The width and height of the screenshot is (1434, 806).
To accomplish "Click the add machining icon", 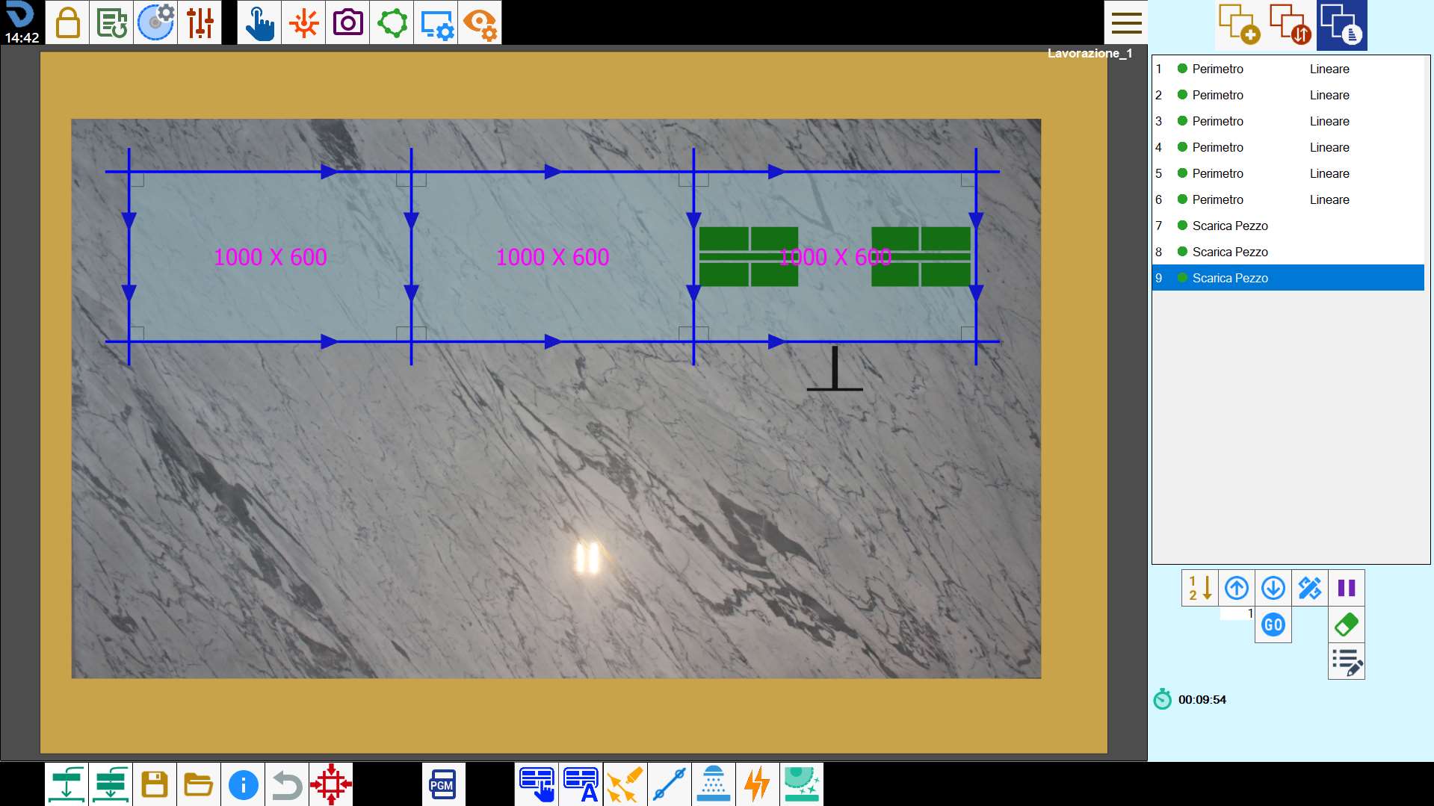I will click(1239, 25).
